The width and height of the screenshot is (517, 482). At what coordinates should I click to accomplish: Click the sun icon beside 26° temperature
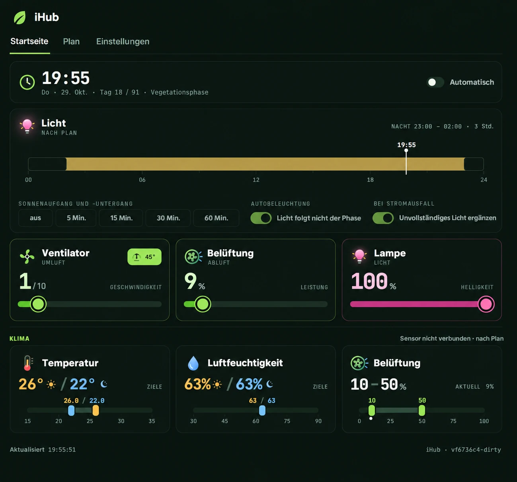[x=51, y=384]
